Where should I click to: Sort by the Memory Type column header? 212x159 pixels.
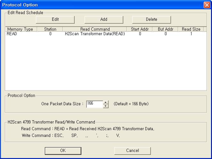tap(20, 29)
